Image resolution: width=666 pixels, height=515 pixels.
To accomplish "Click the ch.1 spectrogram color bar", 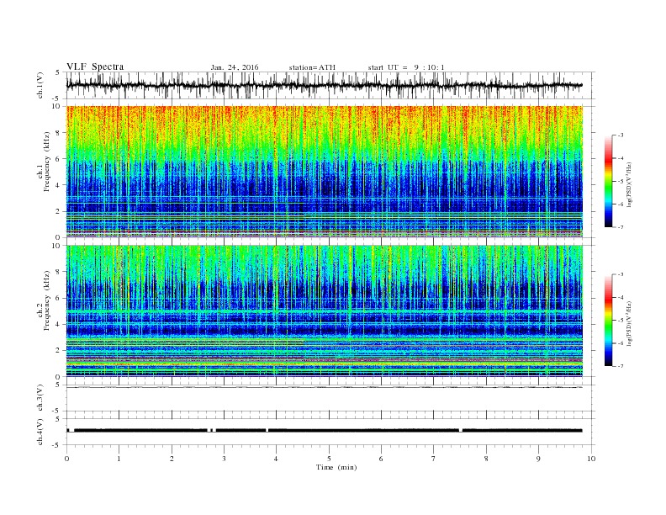I will pos(608,181).
